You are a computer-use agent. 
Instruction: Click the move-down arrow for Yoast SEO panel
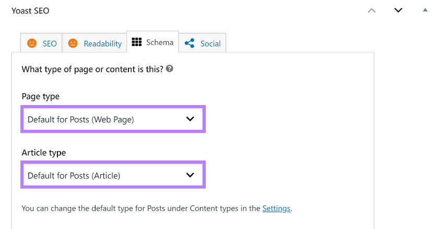[398, 10]
